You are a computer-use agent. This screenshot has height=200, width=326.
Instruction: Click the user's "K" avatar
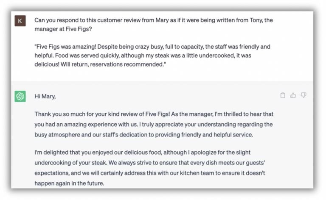point(20,20)
